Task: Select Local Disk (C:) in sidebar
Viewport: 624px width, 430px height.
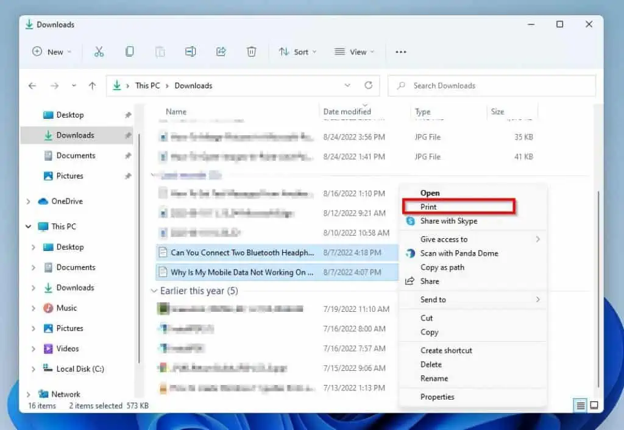Action: pos(80,368)
